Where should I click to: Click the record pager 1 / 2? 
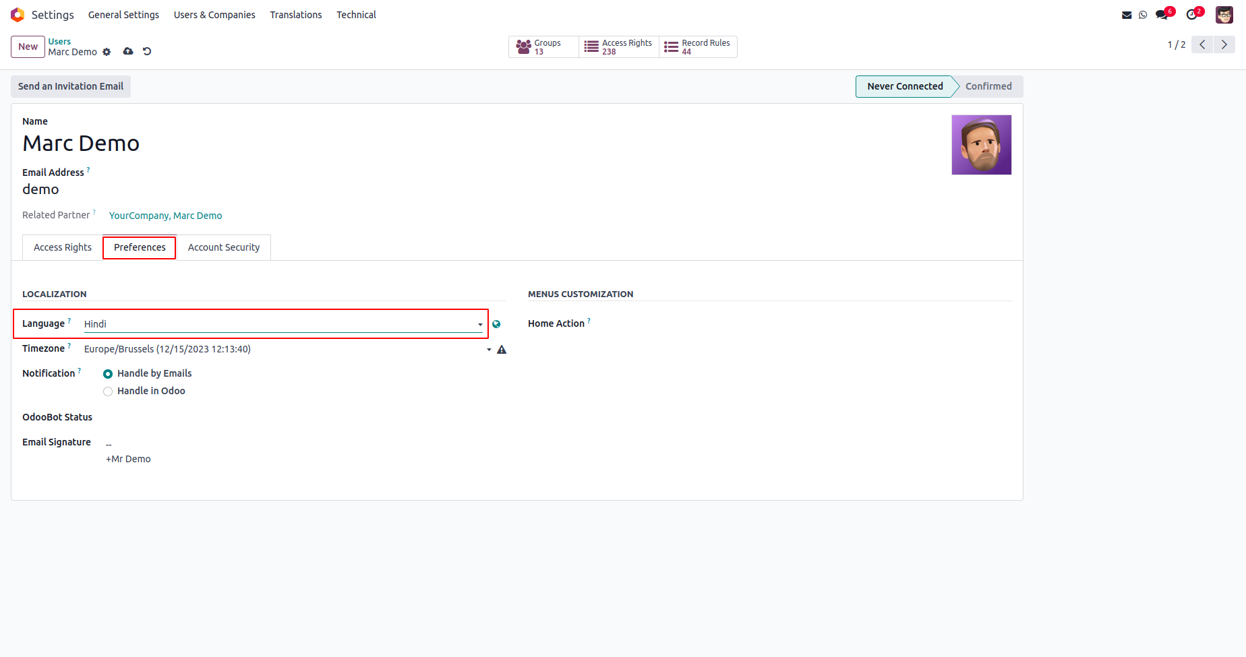click(x=1176, y=44)
